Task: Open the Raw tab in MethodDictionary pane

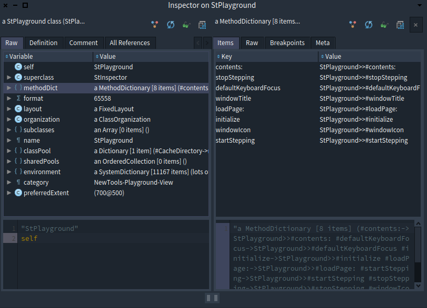Action: point(252,43)
